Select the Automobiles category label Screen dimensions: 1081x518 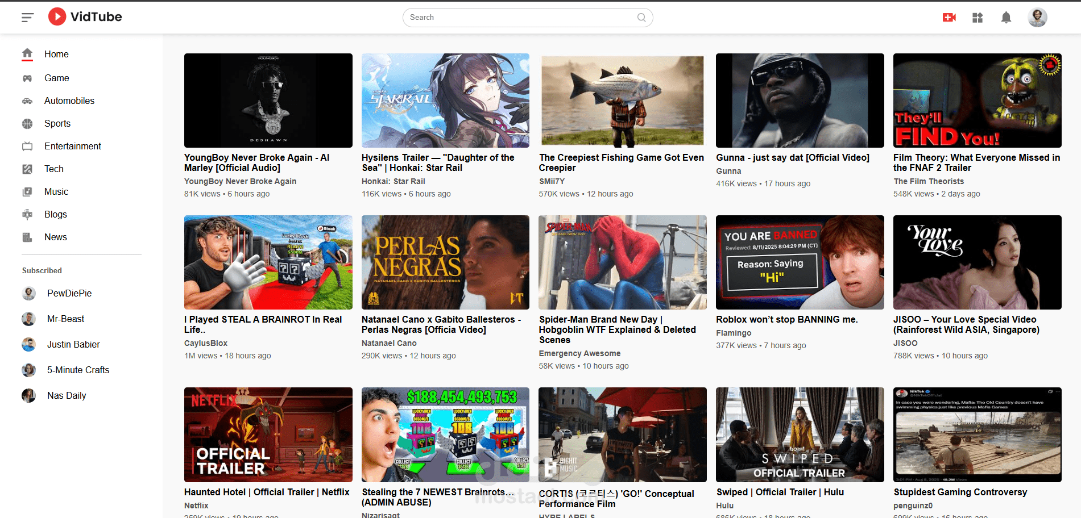click(x=69, y=101)
